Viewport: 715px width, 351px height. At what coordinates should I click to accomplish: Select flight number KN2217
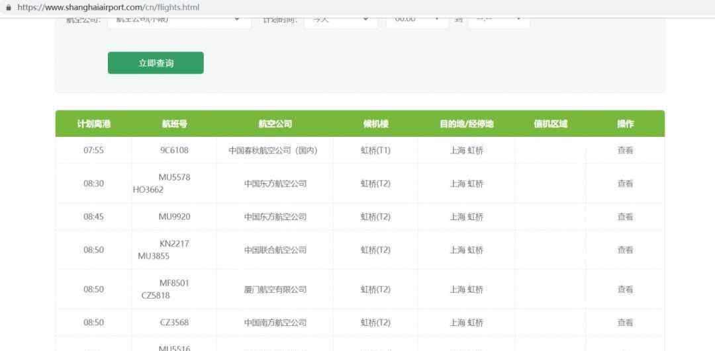(174, 243)
